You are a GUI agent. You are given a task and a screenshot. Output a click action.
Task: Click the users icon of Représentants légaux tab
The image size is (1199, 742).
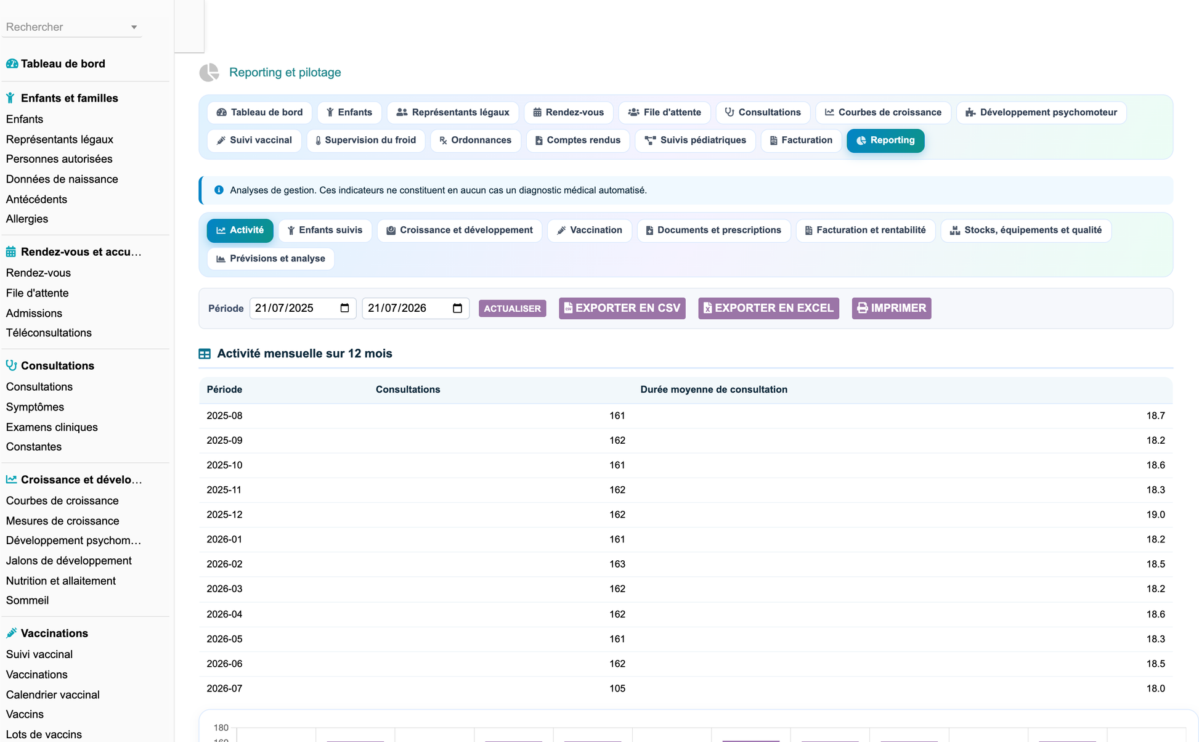click(402, 112)
